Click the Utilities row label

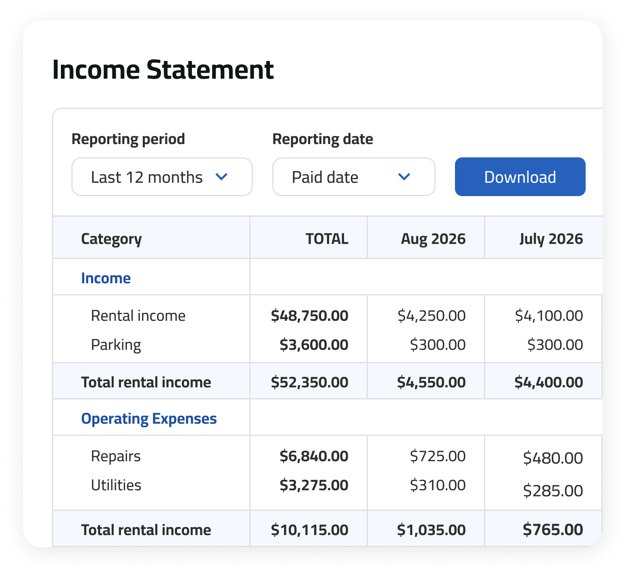click(x=116, y=485)
